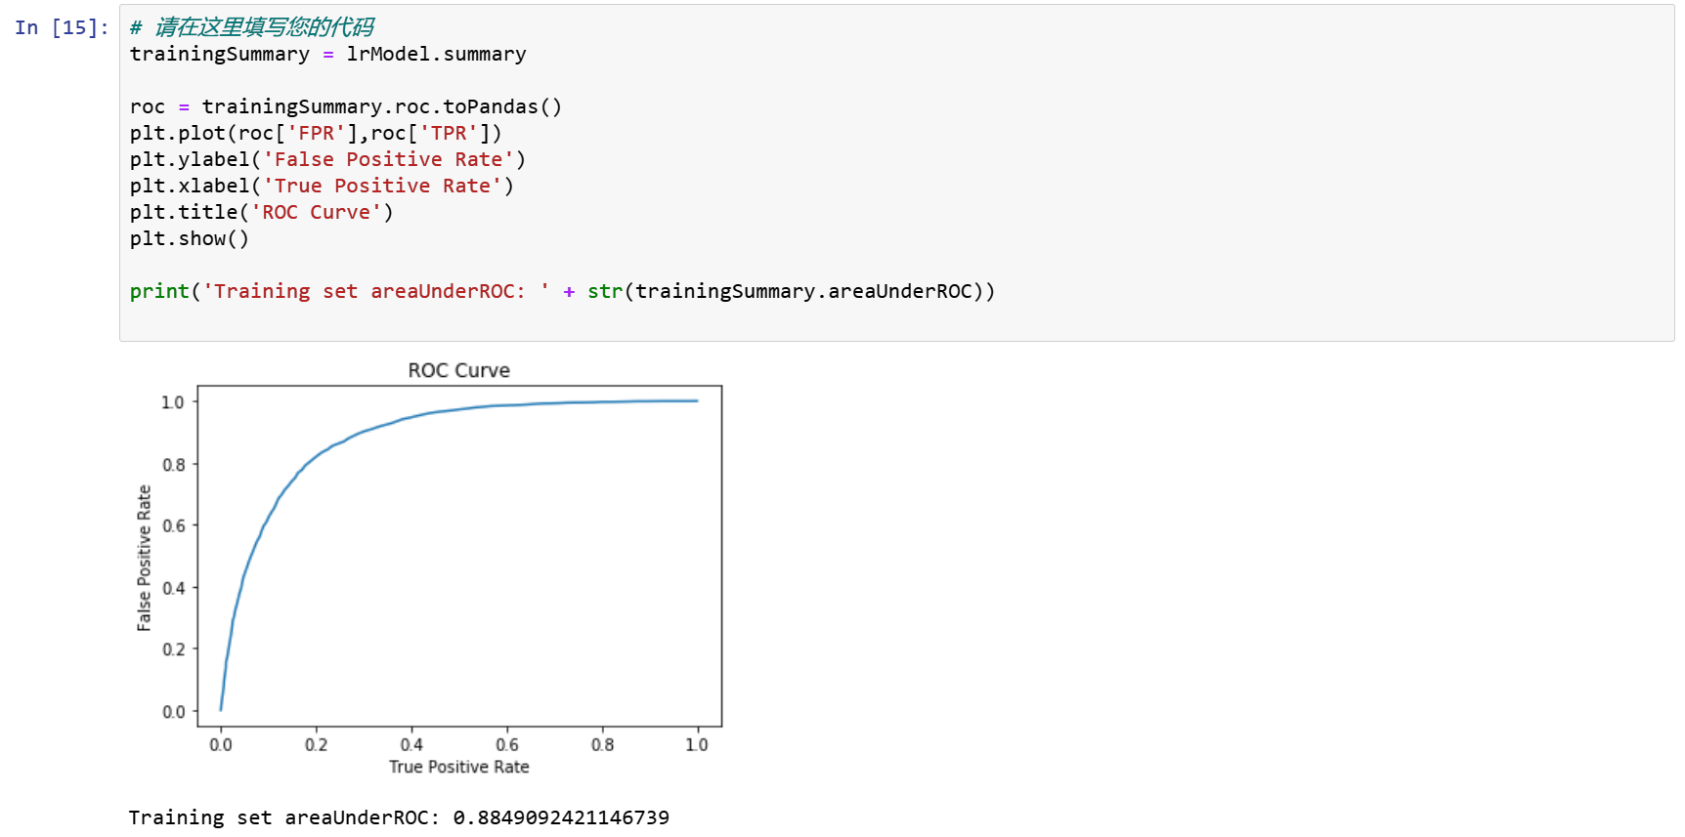Click the line trainingSummary = lrModel.summary

click(x=327, y=54)
